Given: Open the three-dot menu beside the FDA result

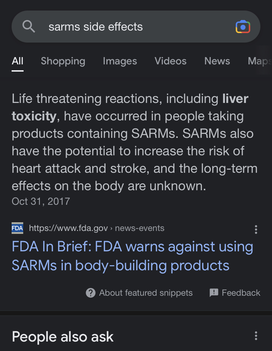Looking at the screenshot, I should [256, 230].
